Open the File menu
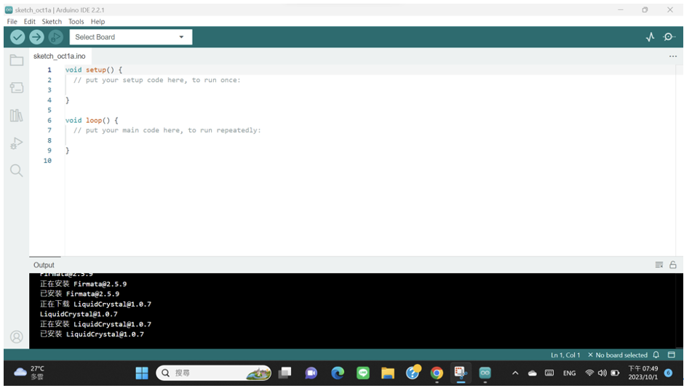Viewport: 684px width, 388px height. click(12, 21)
